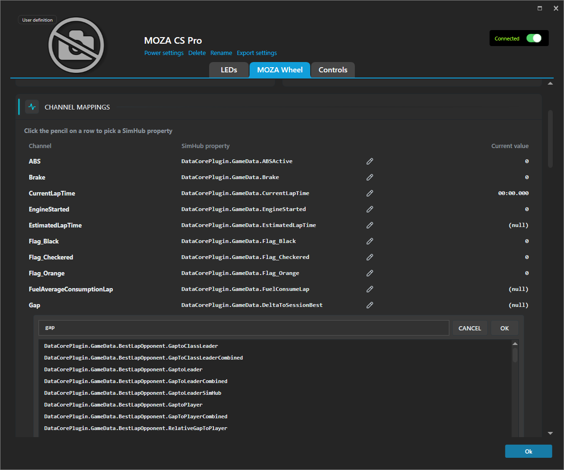Click pencil icon for CurrentLapTime row
This screenshot has width=564, height=470.
pyautogui.click(x=370, y=193)
